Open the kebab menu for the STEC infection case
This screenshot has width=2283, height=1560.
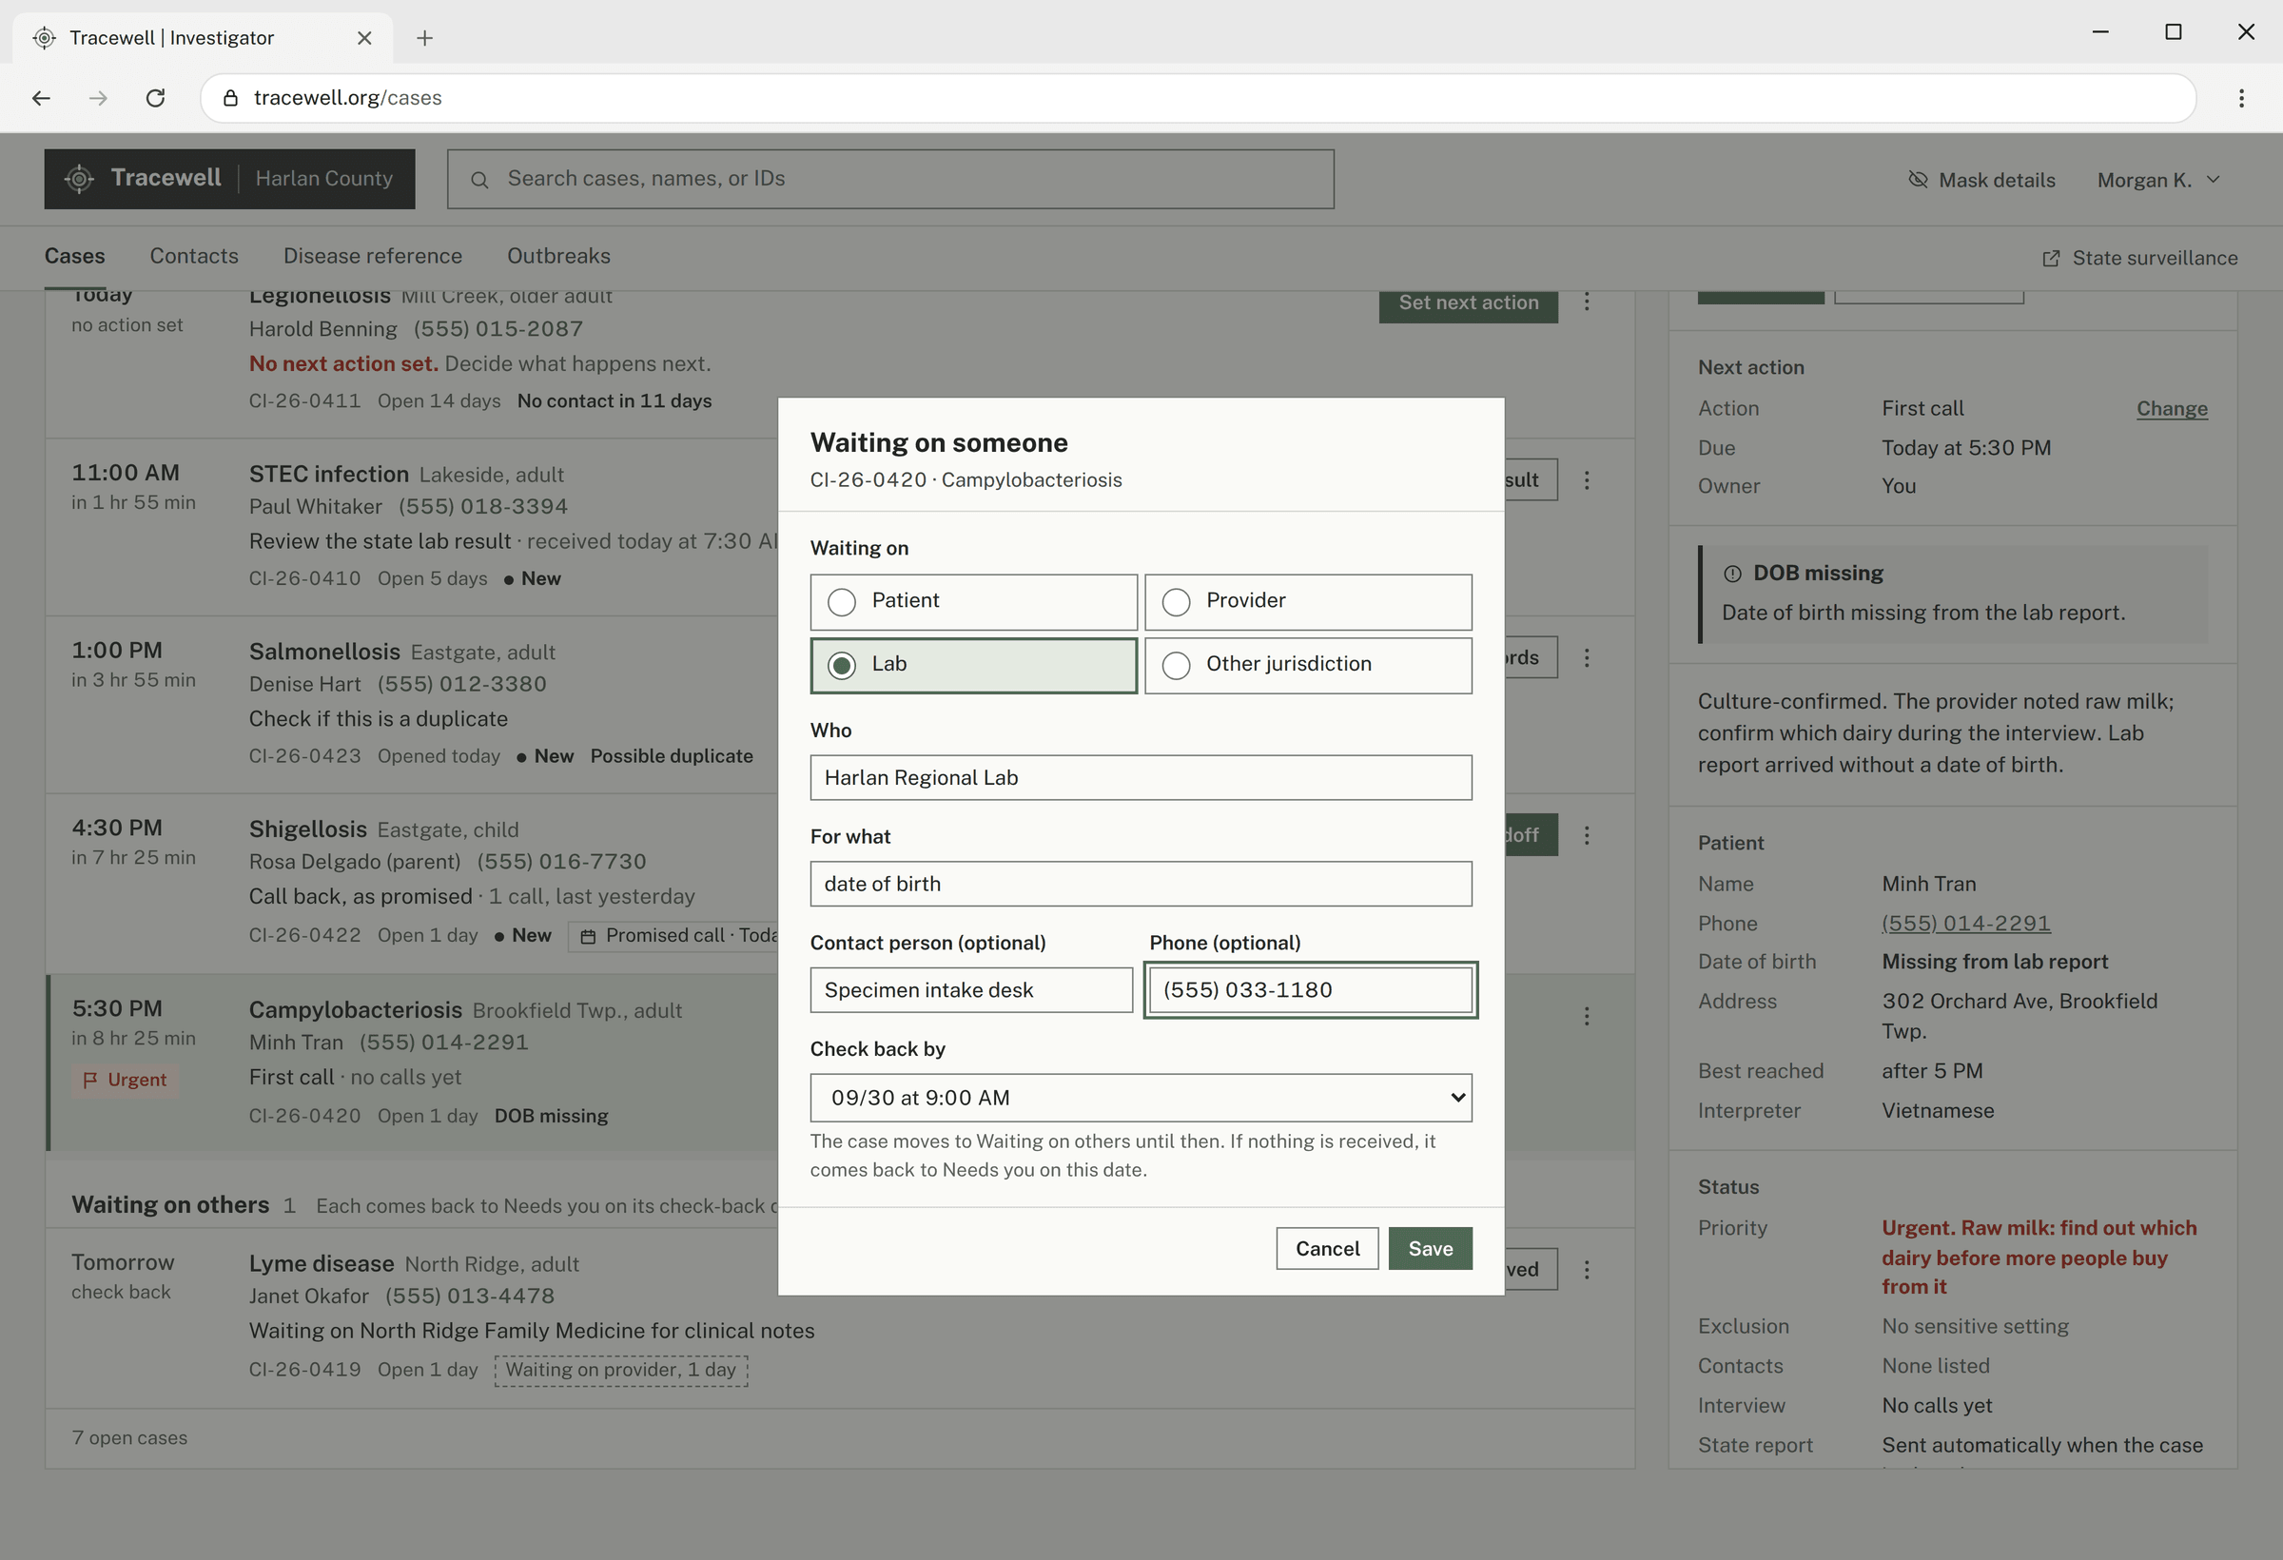[1587, 480]
